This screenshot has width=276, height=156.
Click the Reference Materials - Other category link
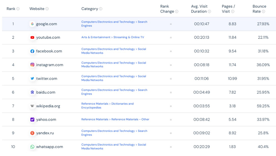pos(115,119)
